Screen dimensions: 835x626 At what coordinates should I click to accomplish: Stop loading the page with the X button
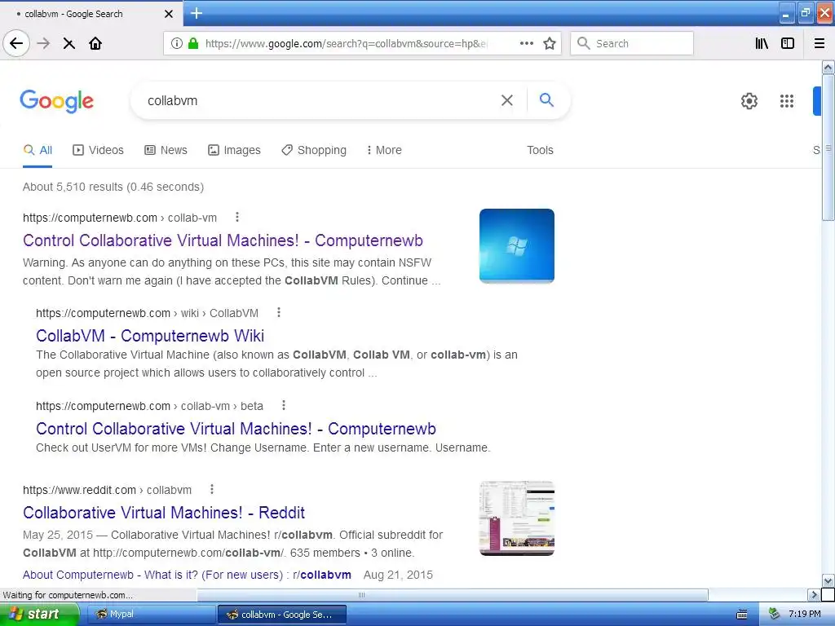tap(68, 44)
